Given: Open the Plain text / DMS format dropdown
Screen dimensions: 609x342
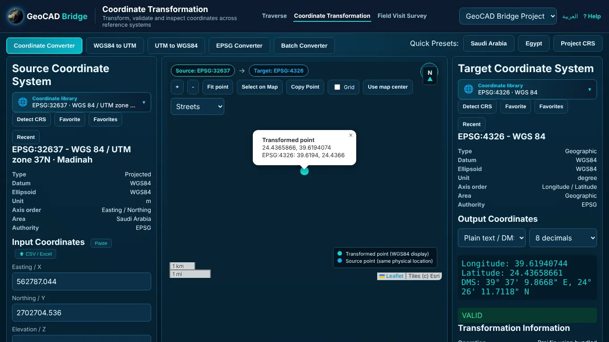Looking at the screenshot, I should click(492, 238).
